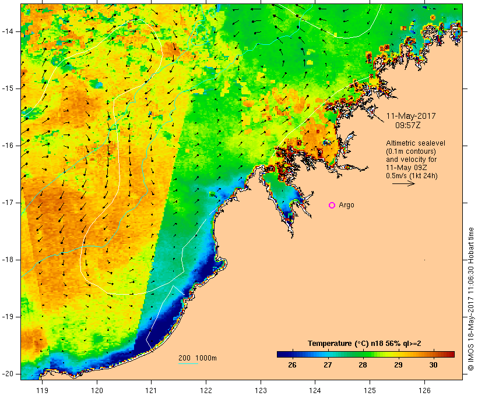Screen dimensions: 478x396
Task: Click the latitude axis label '-18'
Action: coord(7,260)
